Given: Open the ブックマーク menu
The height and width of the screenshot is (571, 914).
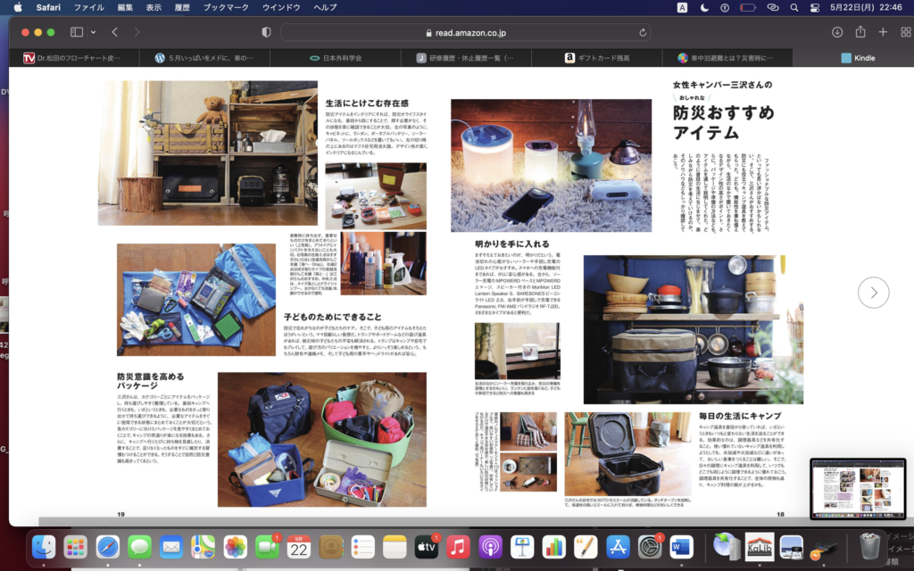Looking at the screenshot, I should point(226,7).
